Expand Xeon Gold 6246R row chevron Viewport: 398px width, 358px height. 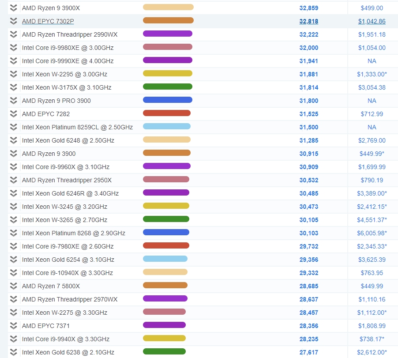point(13,193)
